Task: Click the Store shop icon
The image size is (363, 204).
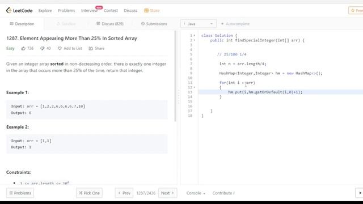Action: (146, 11)
